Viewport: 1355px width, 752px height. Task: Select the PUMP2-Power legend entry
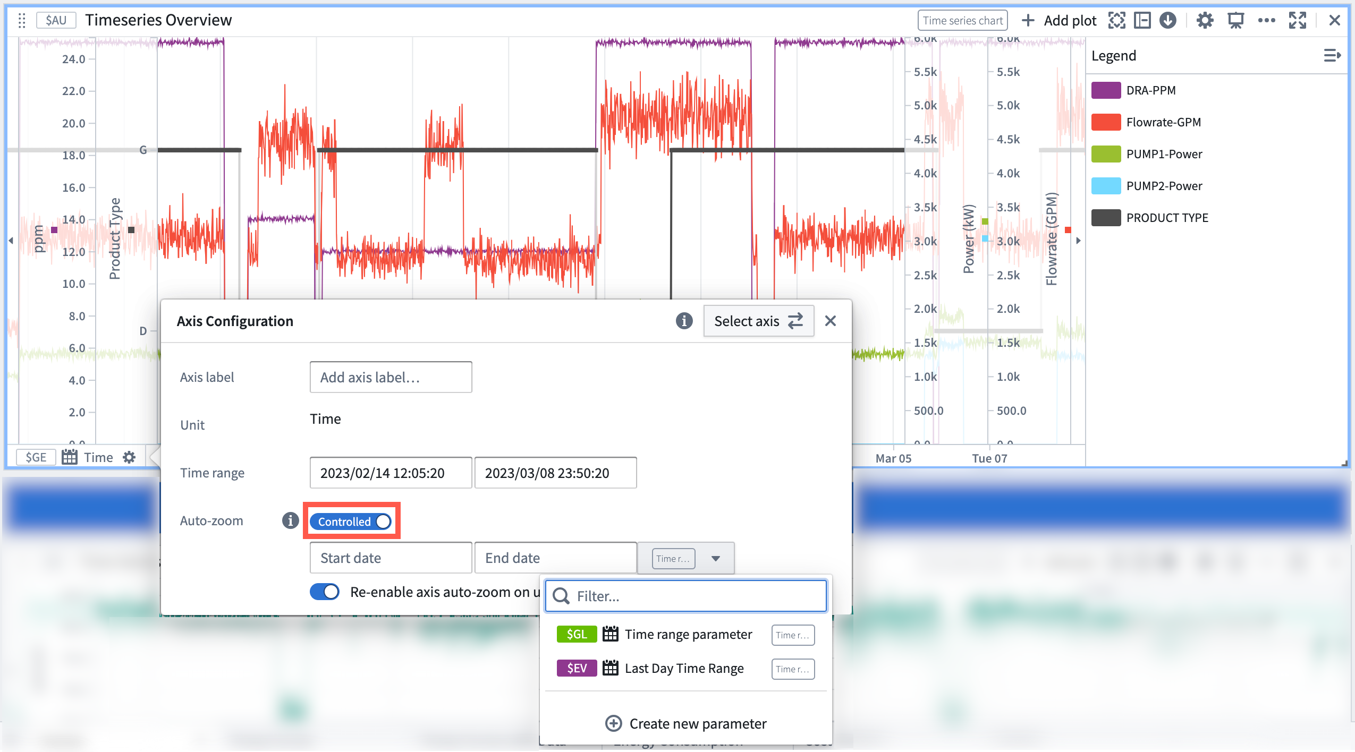1164,186
